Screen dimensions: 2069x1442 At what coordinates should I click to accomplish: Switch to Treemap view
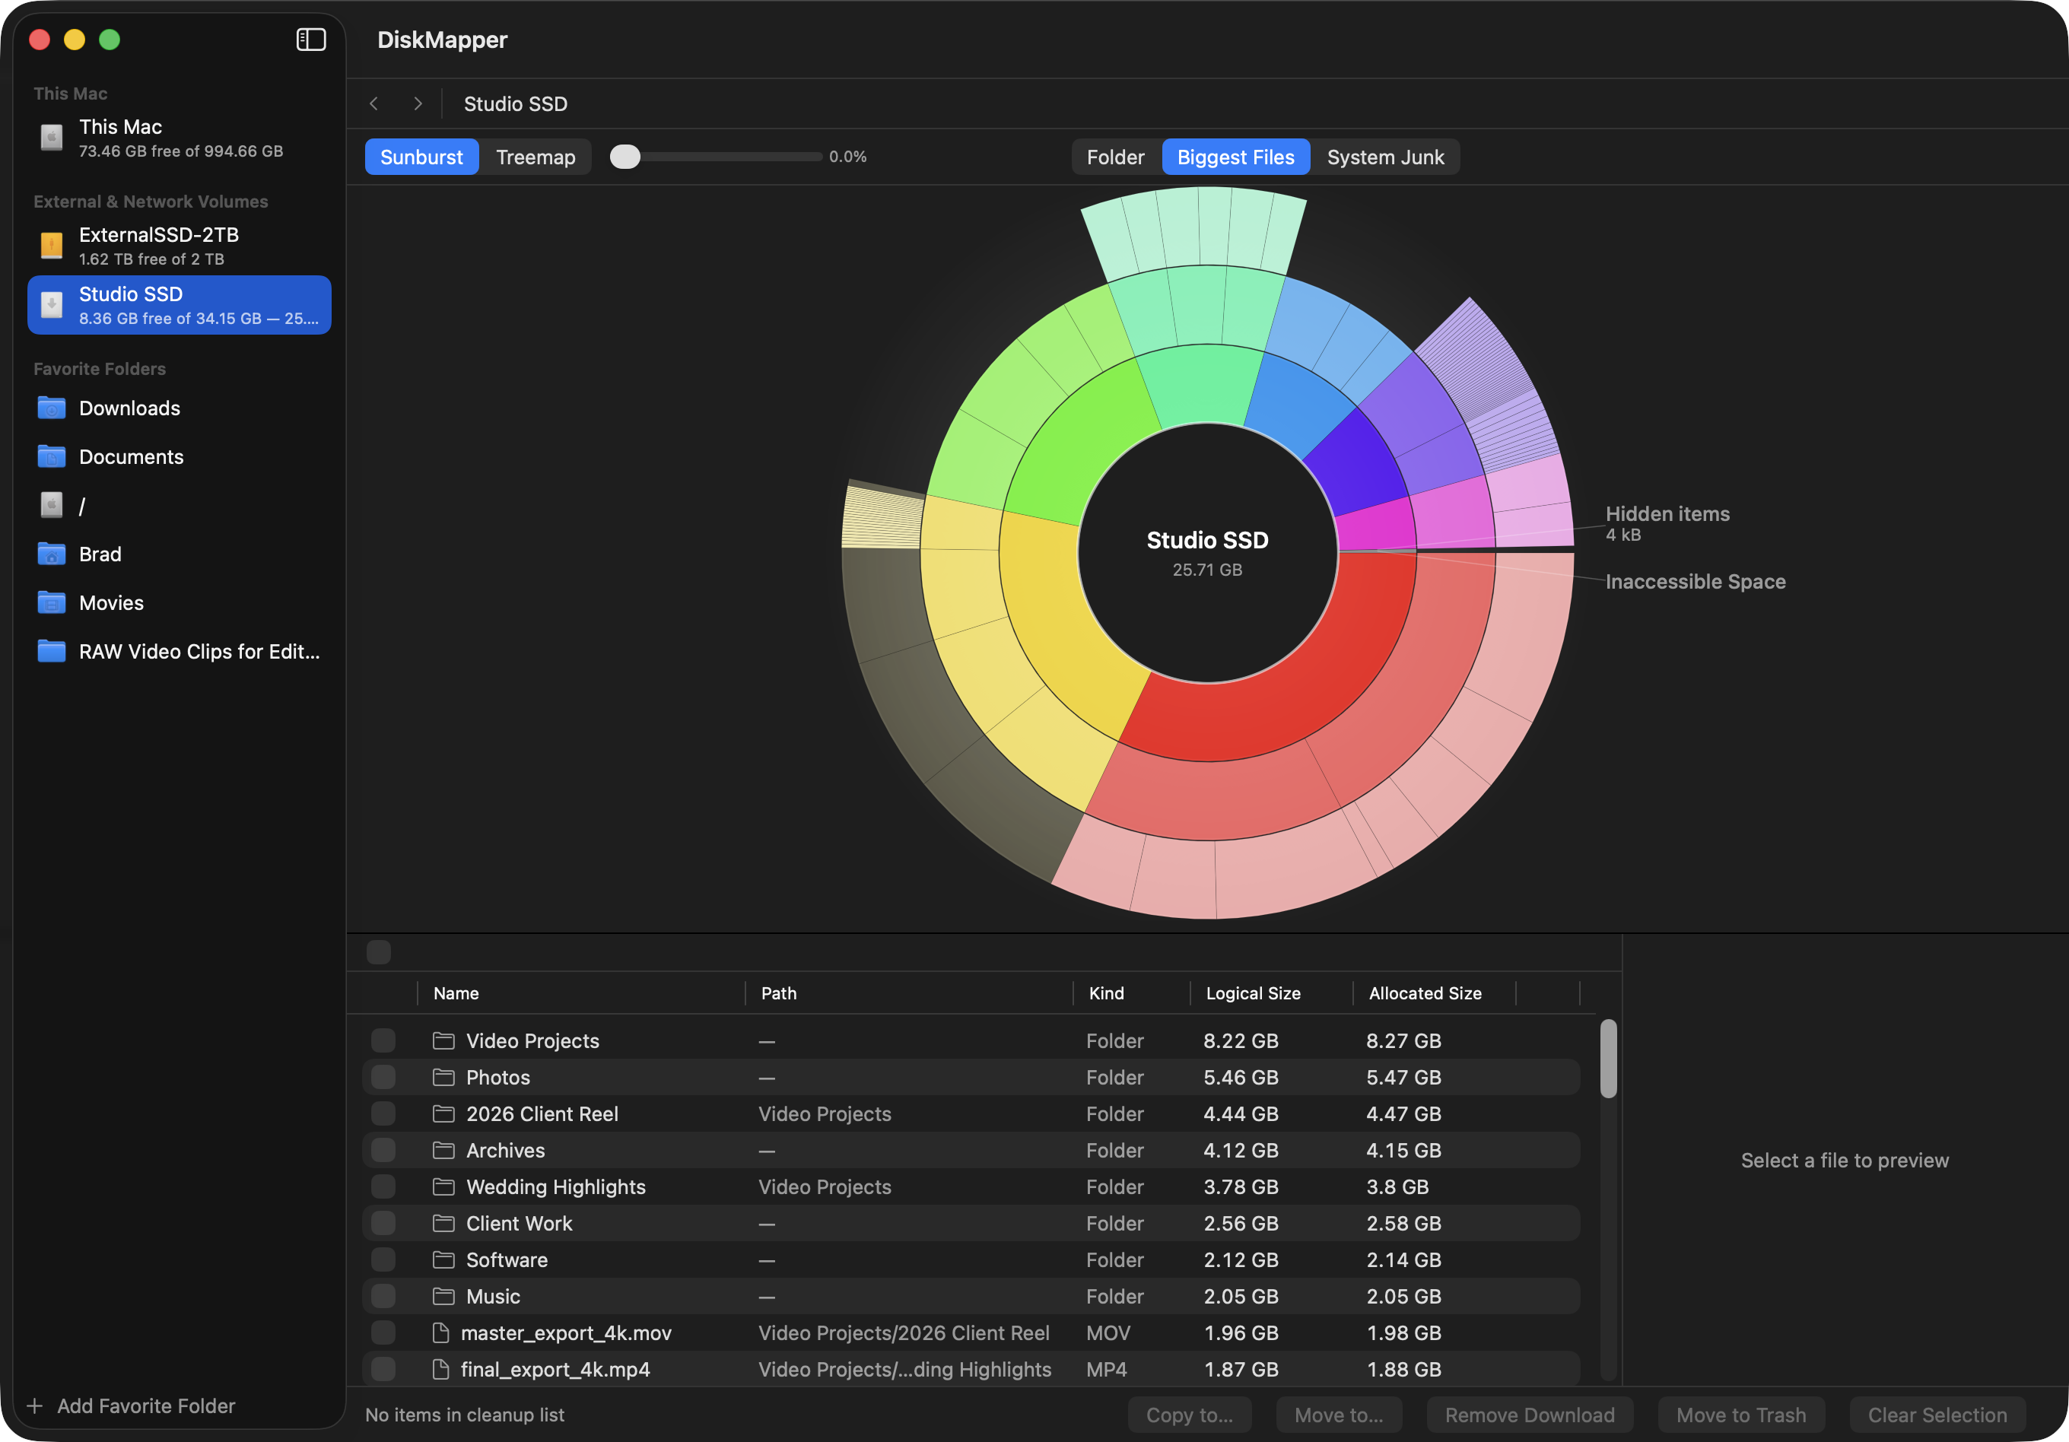coord(536,157)
